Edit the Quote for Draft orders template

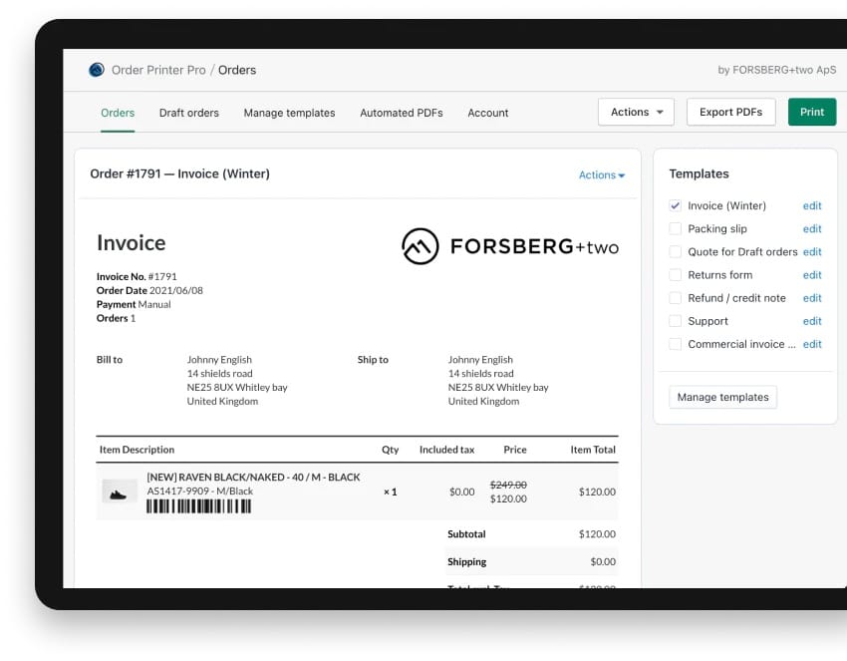(x=812, y=252)
